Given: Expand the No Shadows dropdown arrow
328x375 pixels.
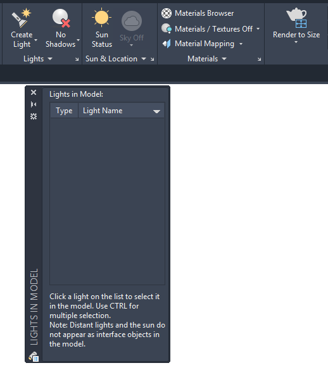Looking at the screenshot, I should click(78, 40).
